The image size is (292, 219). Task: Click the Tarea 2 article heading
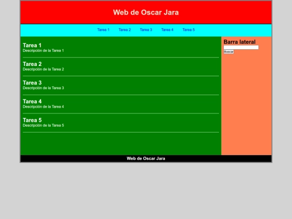click(x=32, y=64)
